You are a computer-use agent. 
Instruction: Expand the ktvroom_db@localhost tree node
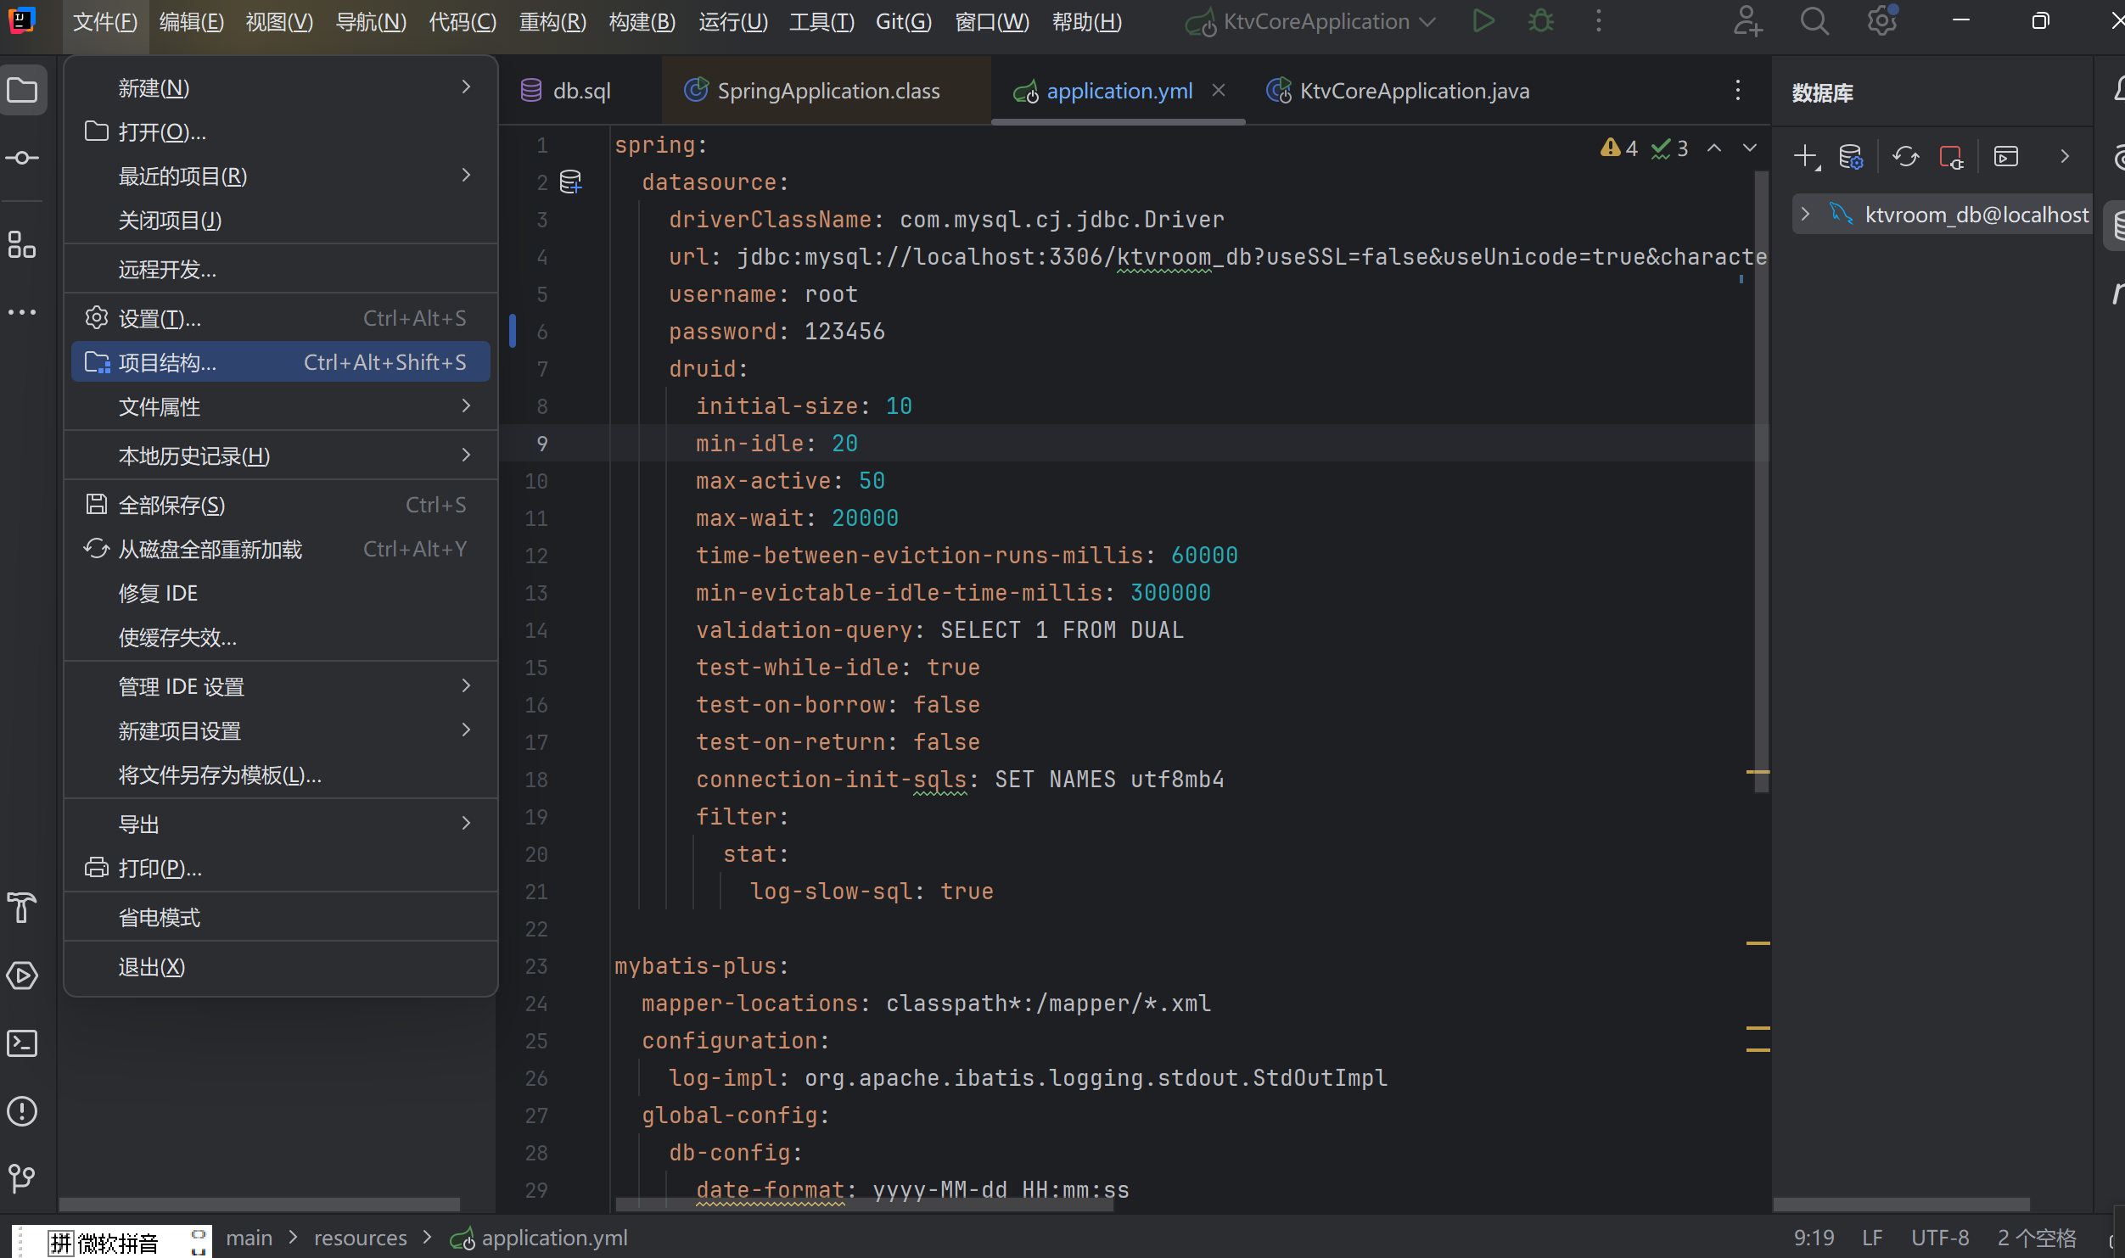[x=1805, y=215]
